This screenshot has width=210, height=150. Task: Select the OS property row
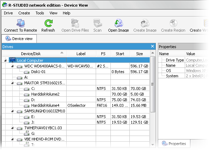183,71
